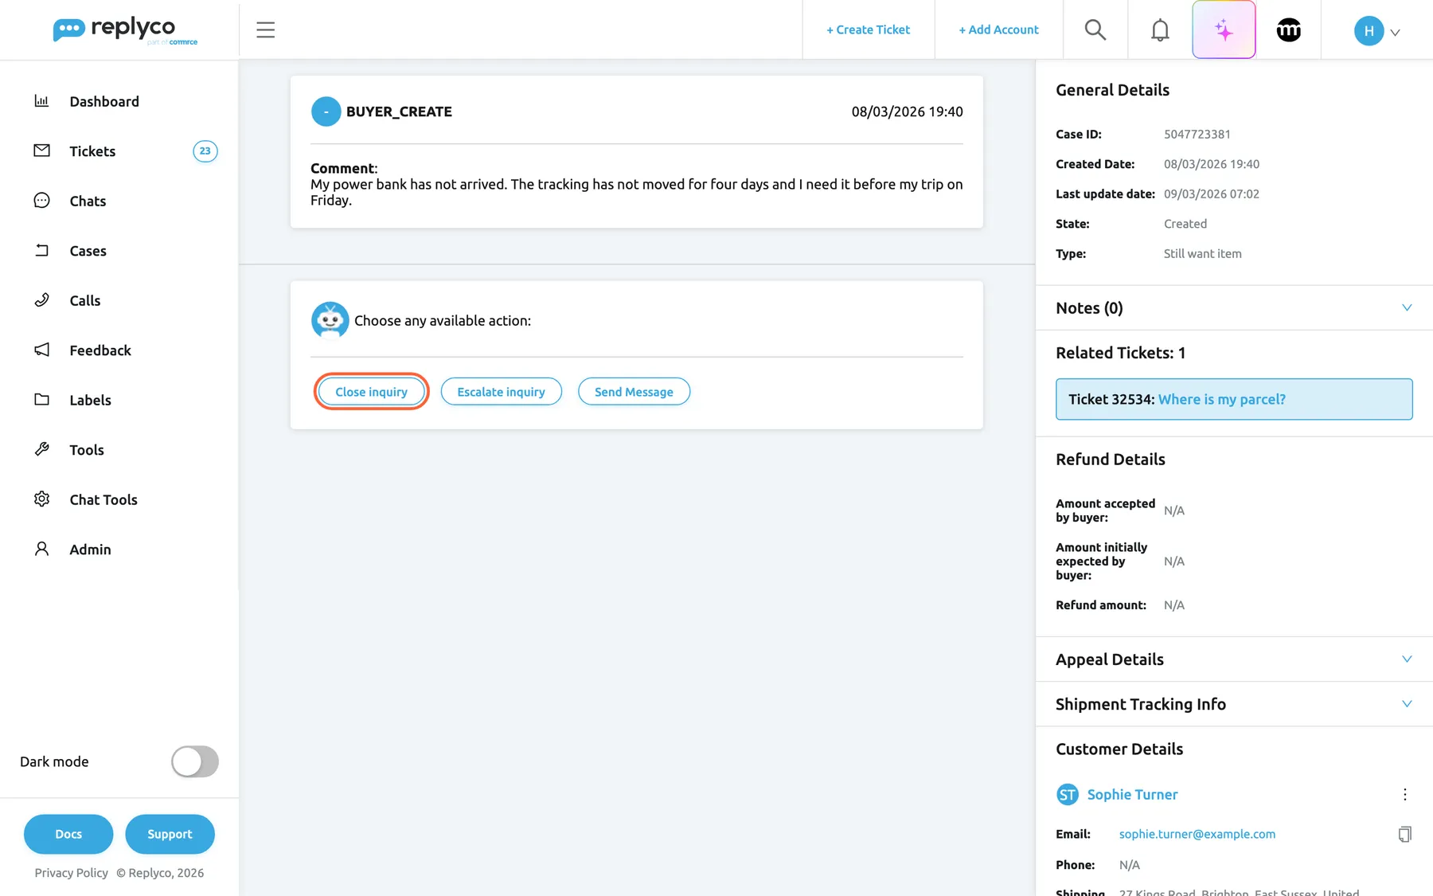Click the Chats bubble icon
The width and height of the screenshot is (1433, 896).
(x=41, y=201)
